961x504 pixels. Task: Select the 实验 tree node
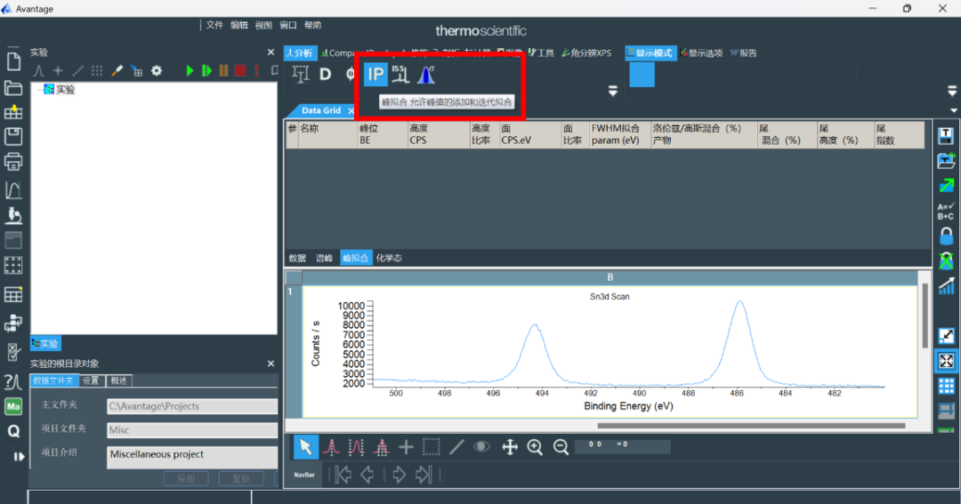65,89
